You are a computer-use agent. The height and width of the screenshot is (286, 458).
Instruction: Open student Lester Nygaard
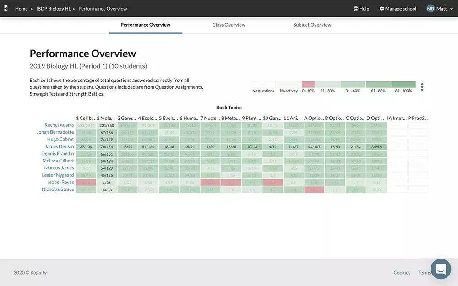[x=58, y=175]
